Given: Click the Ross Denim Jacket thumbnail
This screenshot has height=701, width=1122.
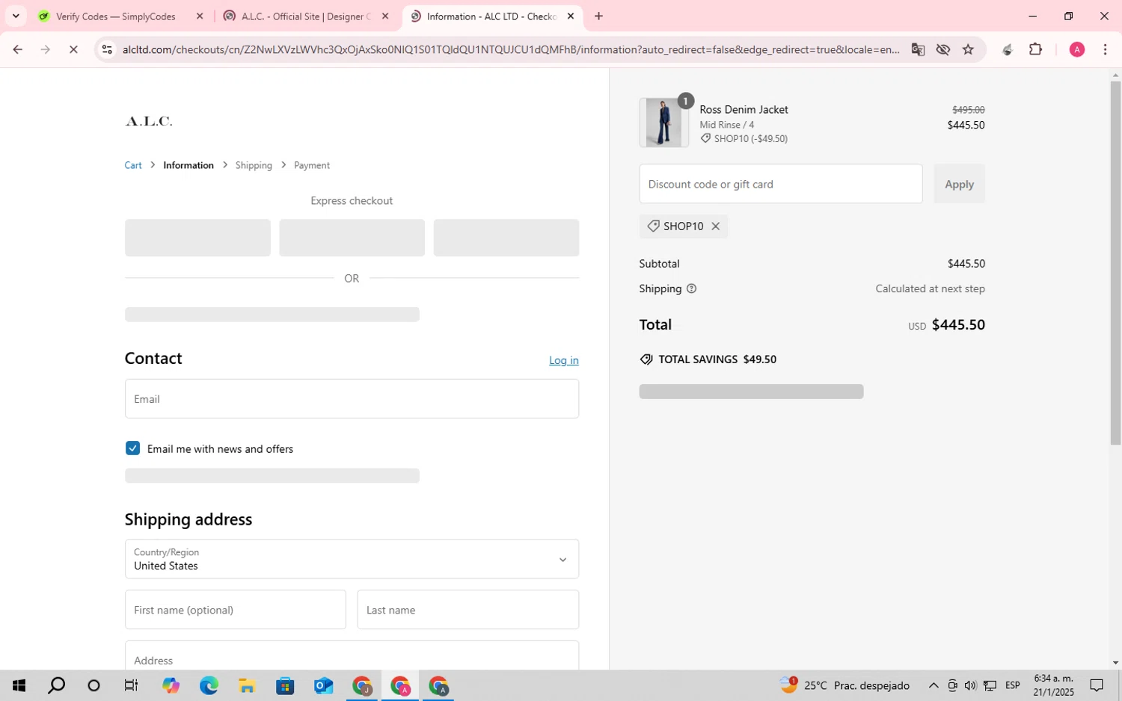Looking at the screenshot, I should pos(663,123).
